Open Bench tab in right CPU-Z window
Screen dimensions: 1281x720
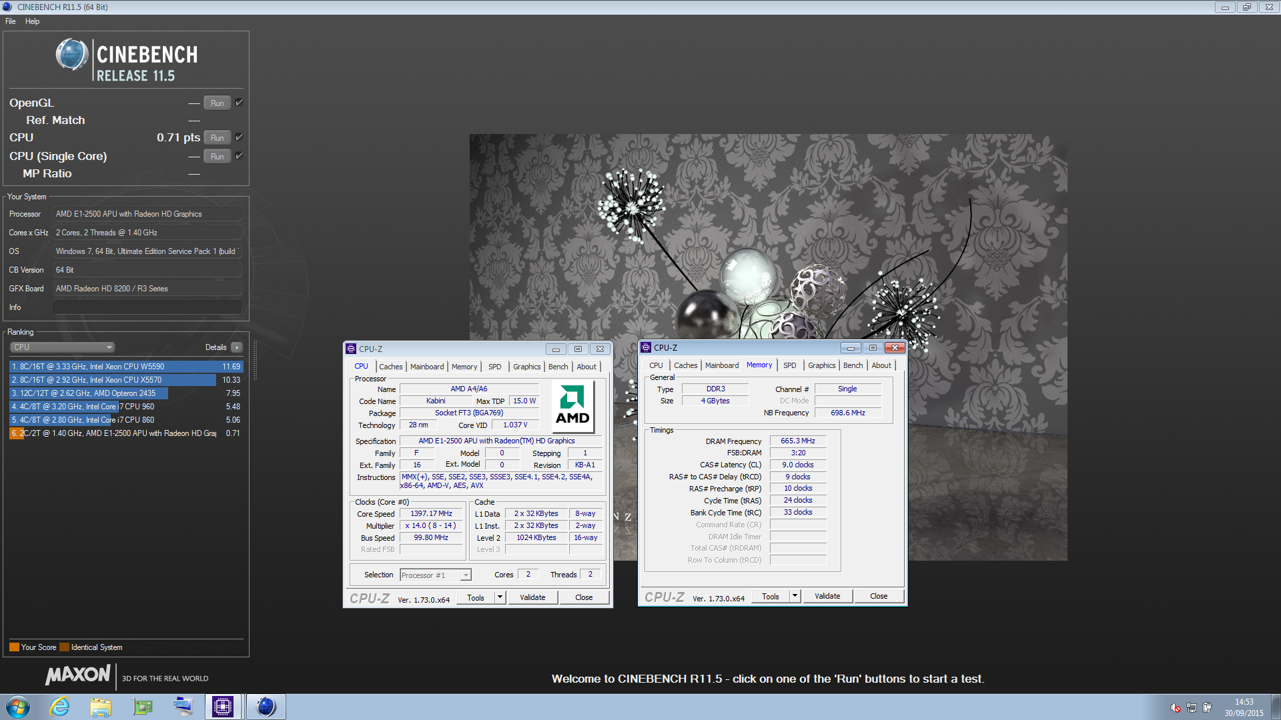click(x=853, y=365)
